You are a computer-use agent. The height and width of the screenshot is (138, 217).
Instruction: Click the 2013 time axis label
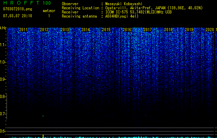65,29
